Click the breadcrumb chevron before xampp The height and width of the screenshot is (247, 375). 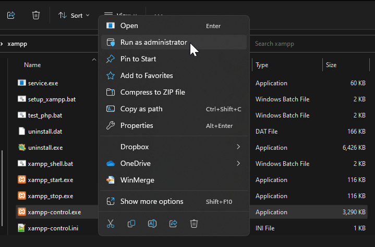pos(2,44)
